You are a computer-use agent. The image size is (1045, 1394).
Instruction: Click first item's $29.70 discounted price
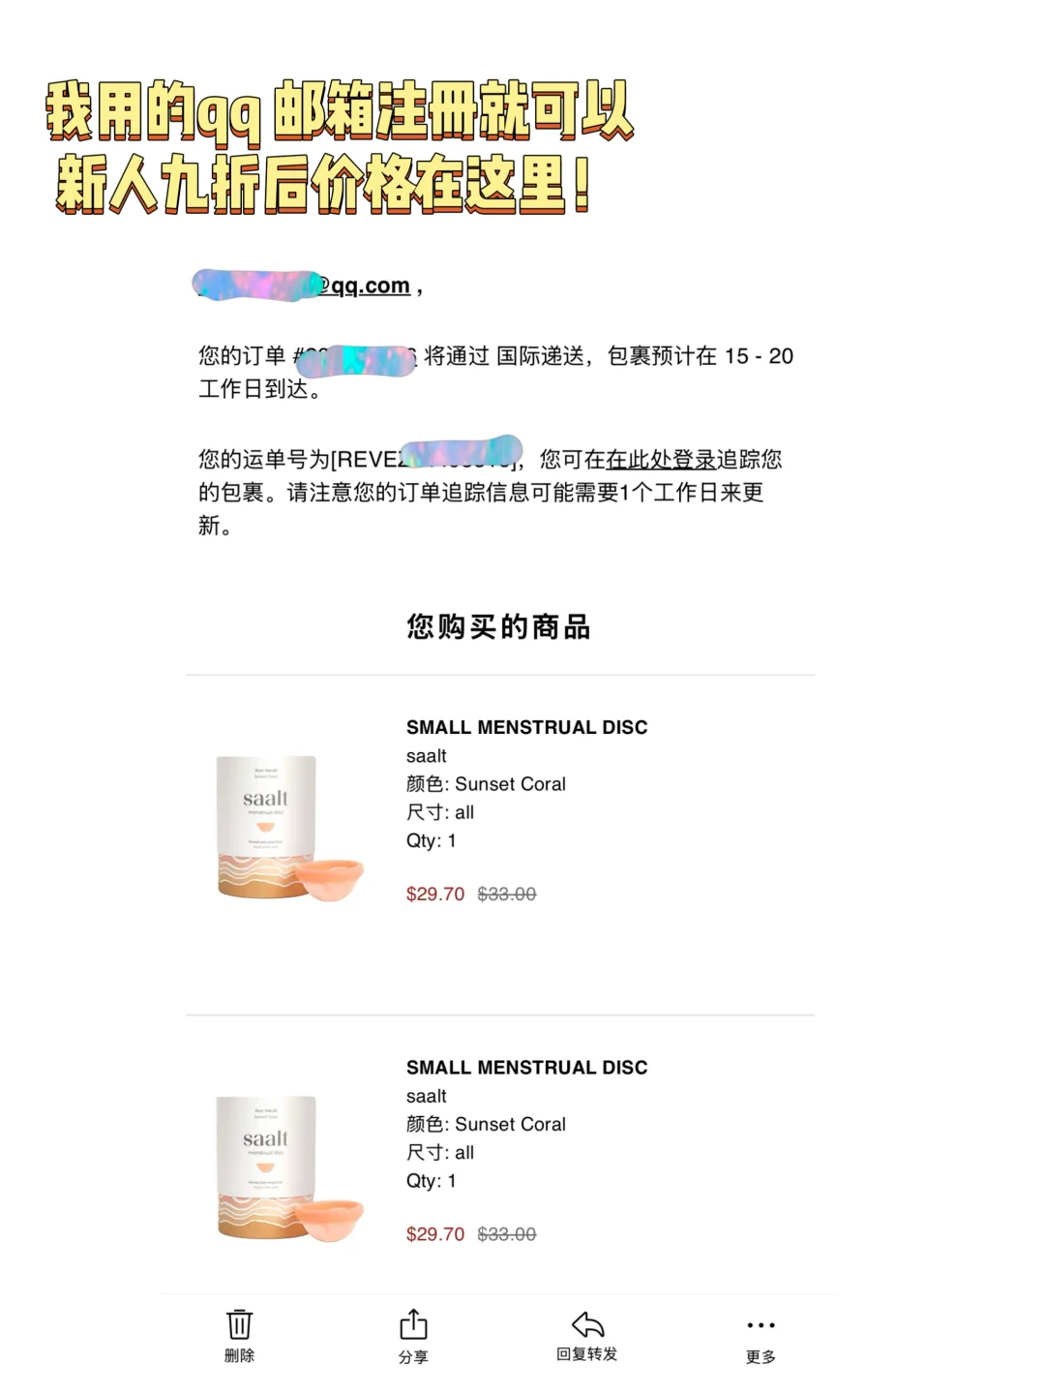coord(435,894)
